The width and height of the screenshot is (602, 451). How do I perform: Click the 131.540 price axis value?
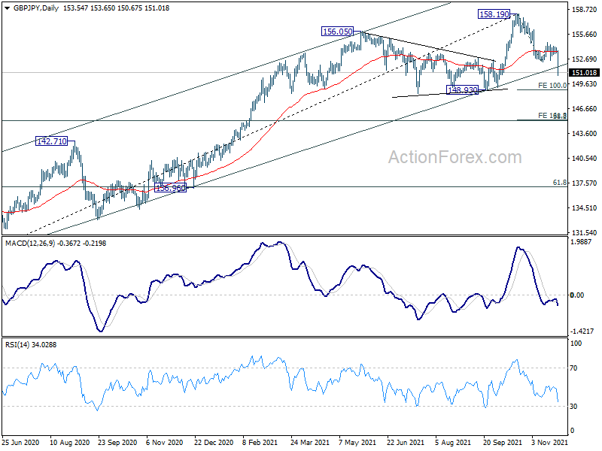tap(585, 232)
